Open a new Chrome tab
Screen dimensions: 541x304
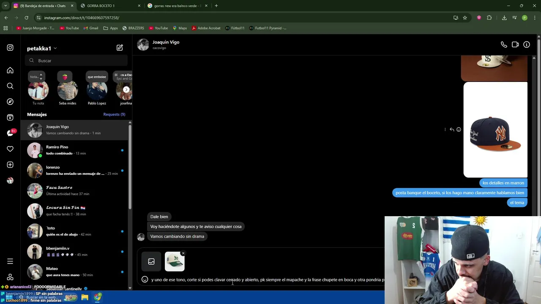pyautogui.click(x=216, y=5)
